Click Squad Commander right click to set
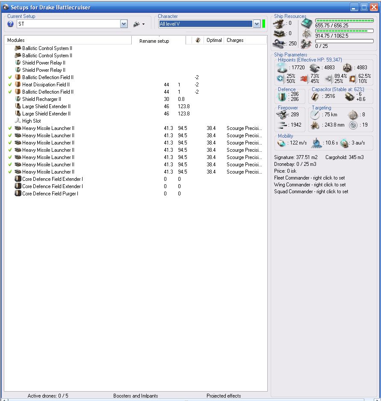The height and width of the screenshot is (401, 381). click(x=311, y=192)
